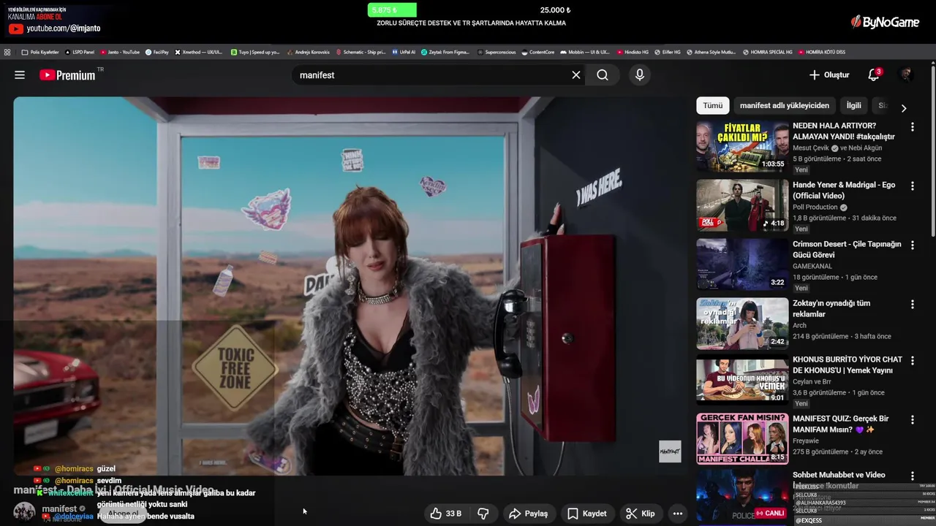Viewport: 936px width, 526px height.
Task: Go to YouTube Premium home logo
Action: [x=67, y=75]
